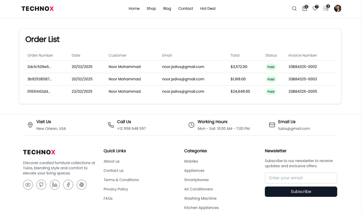Click the Subscribe button
362x213 pixels.
(301, 191)
